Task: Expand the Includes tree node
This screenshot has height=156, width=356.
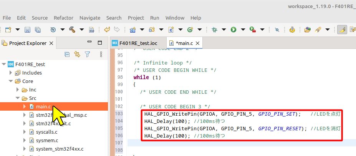Action: click(x=11, y=73)
